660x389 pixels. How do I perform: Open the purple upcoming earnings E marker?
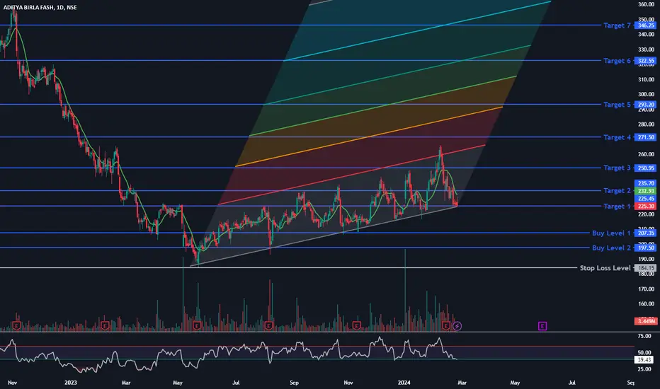click(542, 326)
